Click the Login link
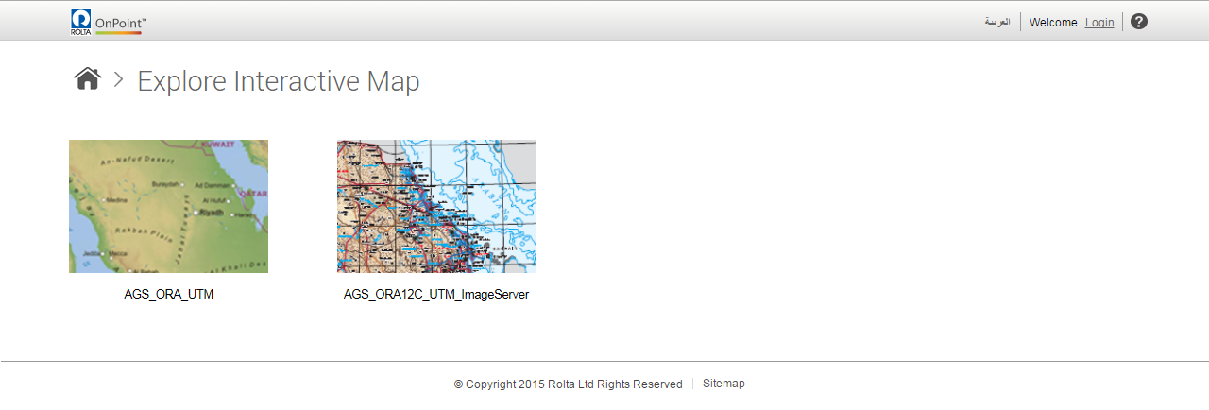 pyautogui.click(x=1099, y=23)
